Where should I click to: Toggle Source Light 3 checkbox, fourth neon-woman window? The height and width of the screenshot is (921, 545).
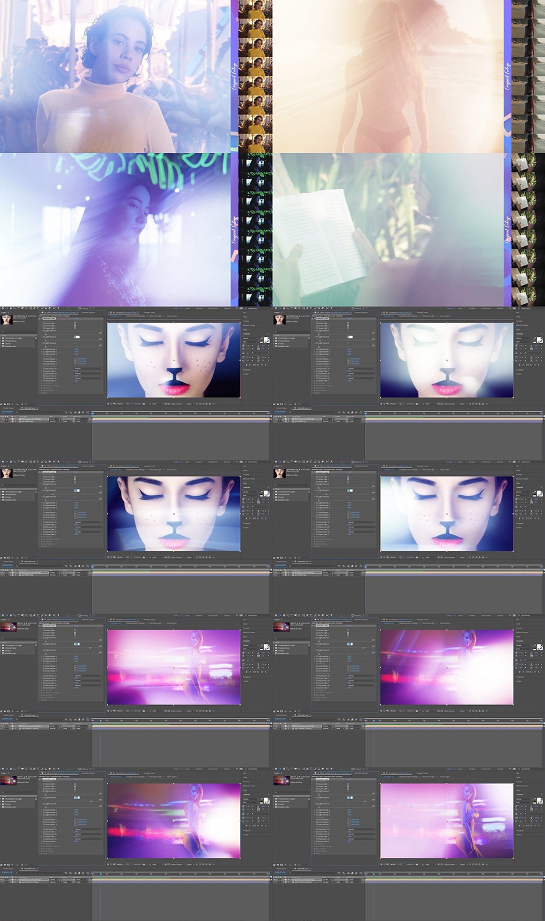347,789
